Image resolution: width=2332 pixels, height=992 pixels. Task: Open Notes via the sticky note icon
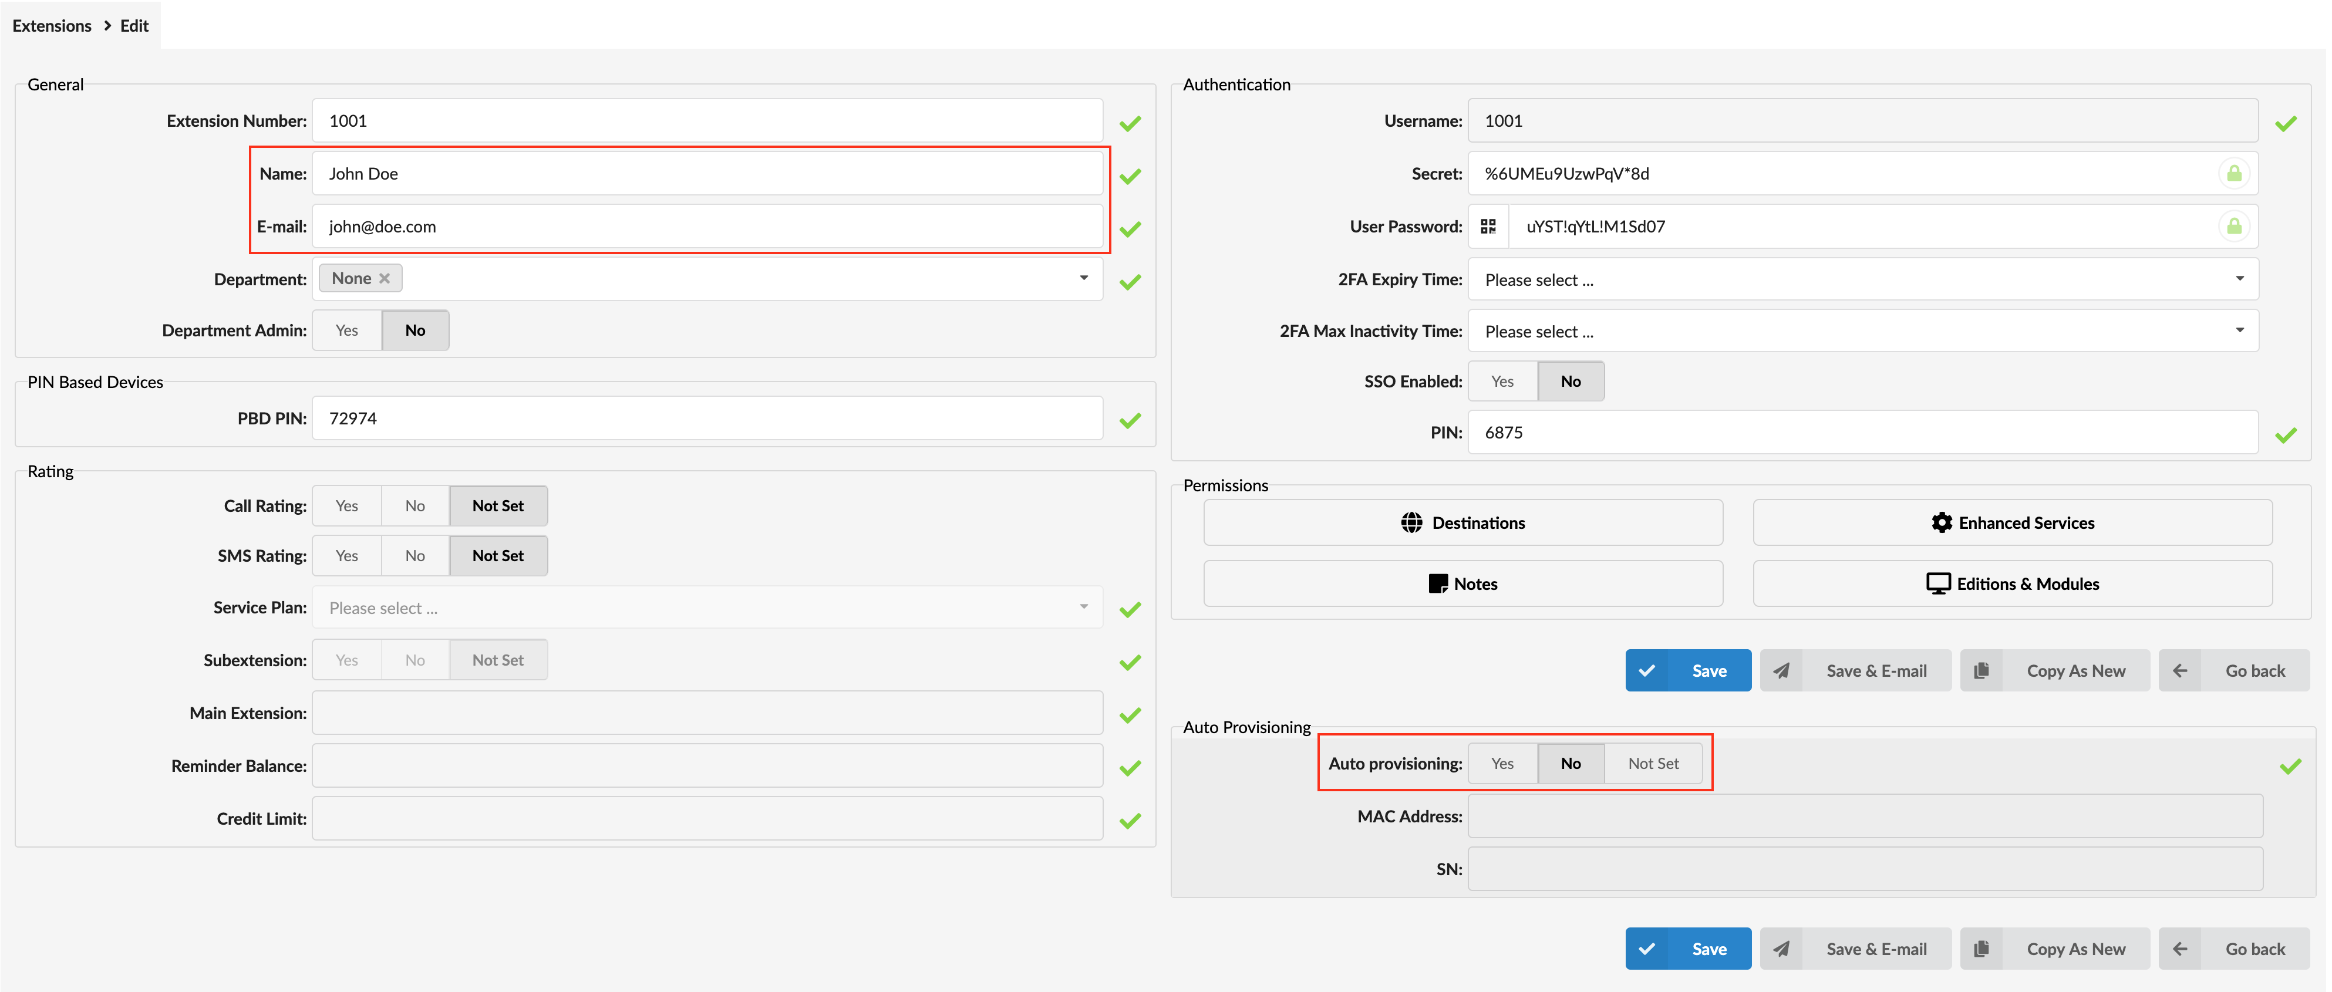(1438, 584)
